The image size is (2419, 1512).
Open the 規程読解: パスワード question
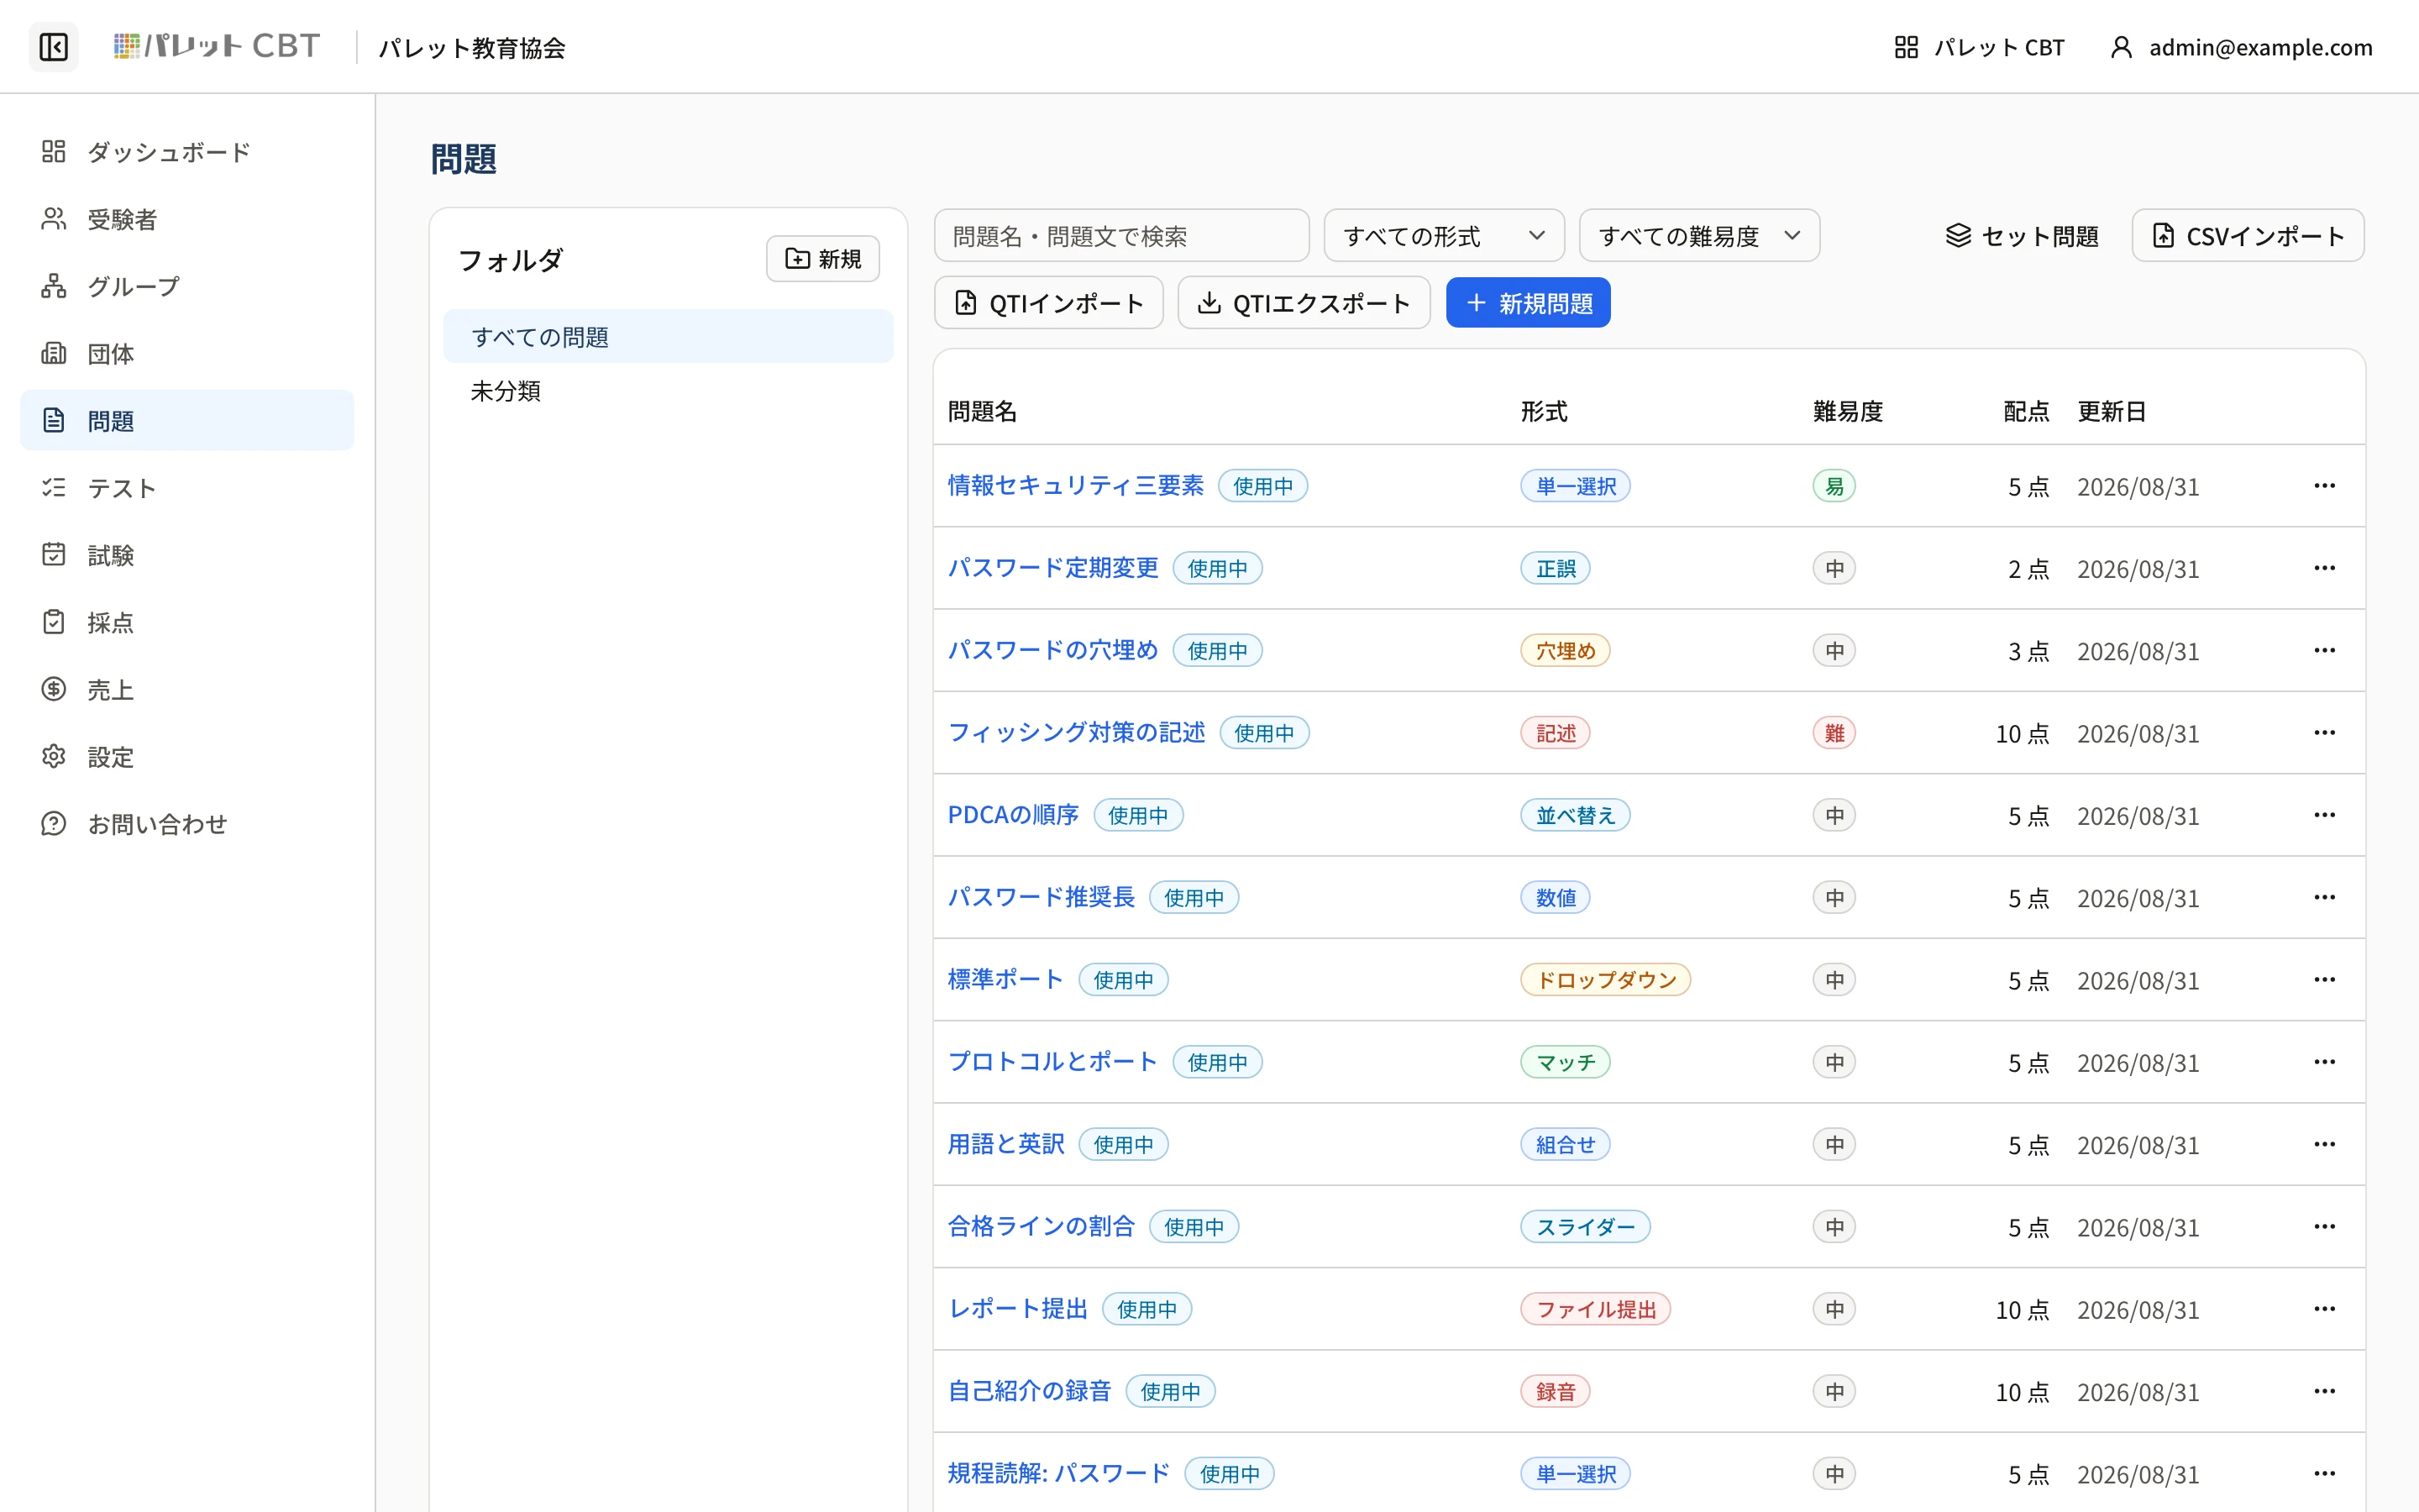pos(1058,1473)
